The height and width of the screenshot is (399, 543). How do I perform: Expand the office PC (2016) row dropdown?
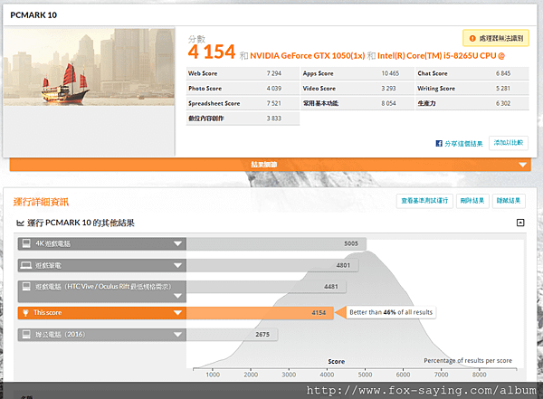(177, 335)
